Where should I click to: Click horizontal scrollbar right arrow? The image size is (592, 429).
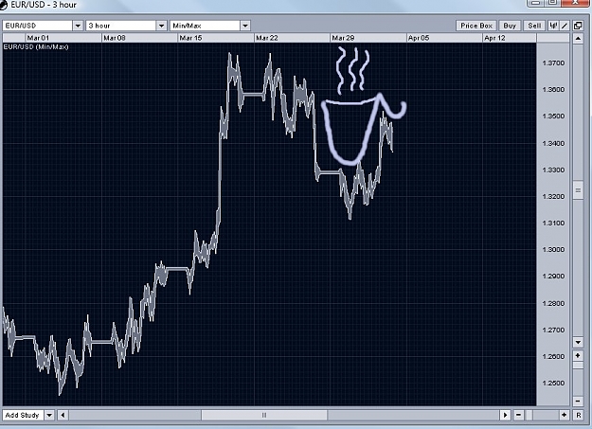tap(505, 415)
